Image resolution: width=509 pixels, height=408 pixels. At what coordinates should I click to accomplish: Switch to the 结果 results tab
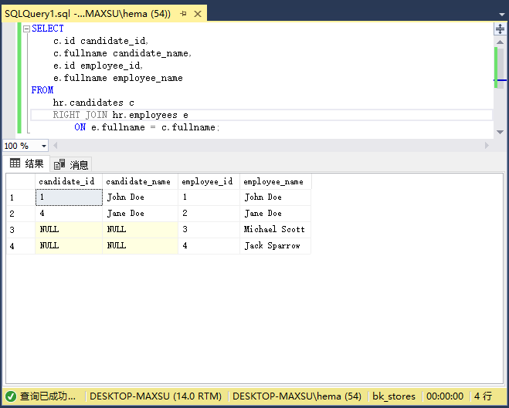(26, 164)
